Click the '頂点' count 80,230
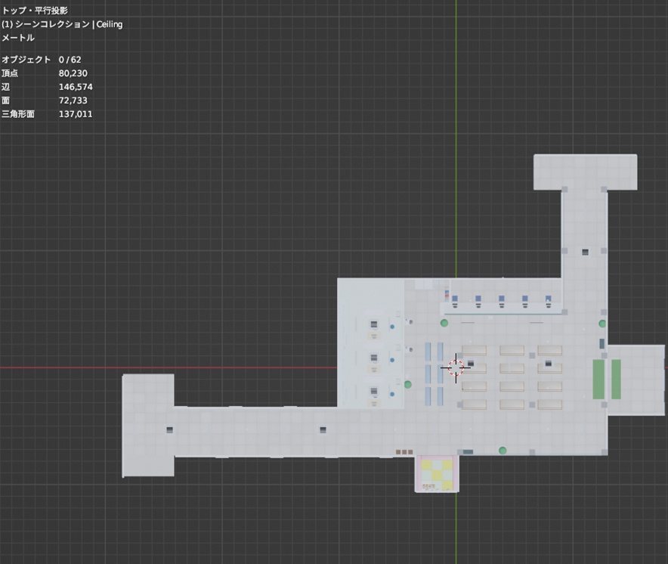 (45, 73)
